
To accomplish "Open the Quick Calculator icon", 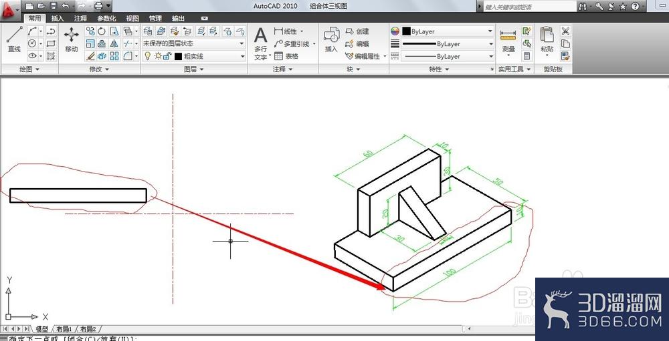I will click(527, 56).
